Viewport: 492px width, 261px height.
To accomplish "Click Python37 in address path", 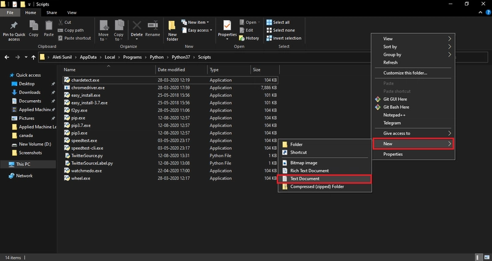I will pos(181,57).
